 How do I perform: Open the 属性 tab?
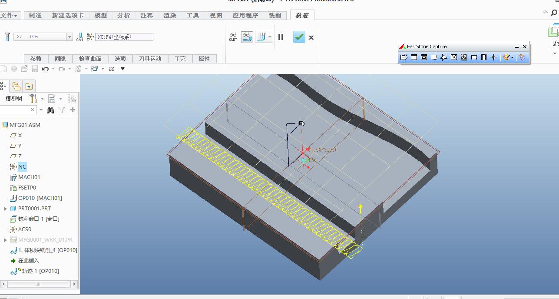point(204,59)
